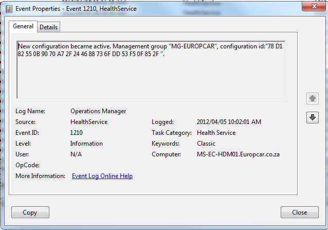Click the Log Name value Operations Manager

98,111
